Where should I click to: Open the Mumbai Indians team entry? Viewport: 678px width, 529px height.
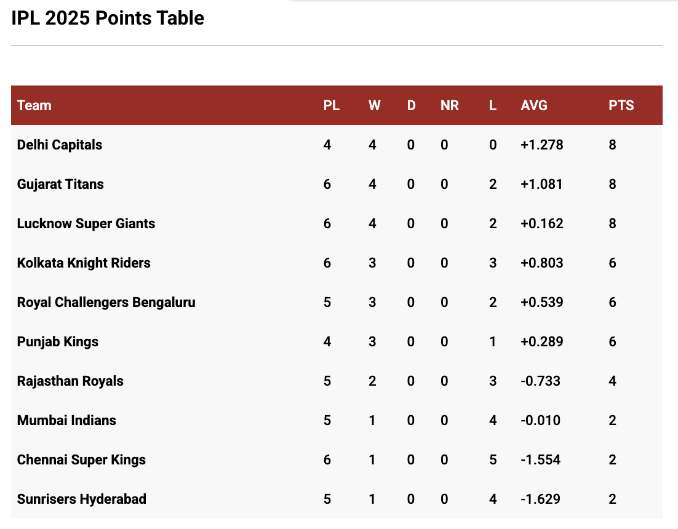coord(66,421)
